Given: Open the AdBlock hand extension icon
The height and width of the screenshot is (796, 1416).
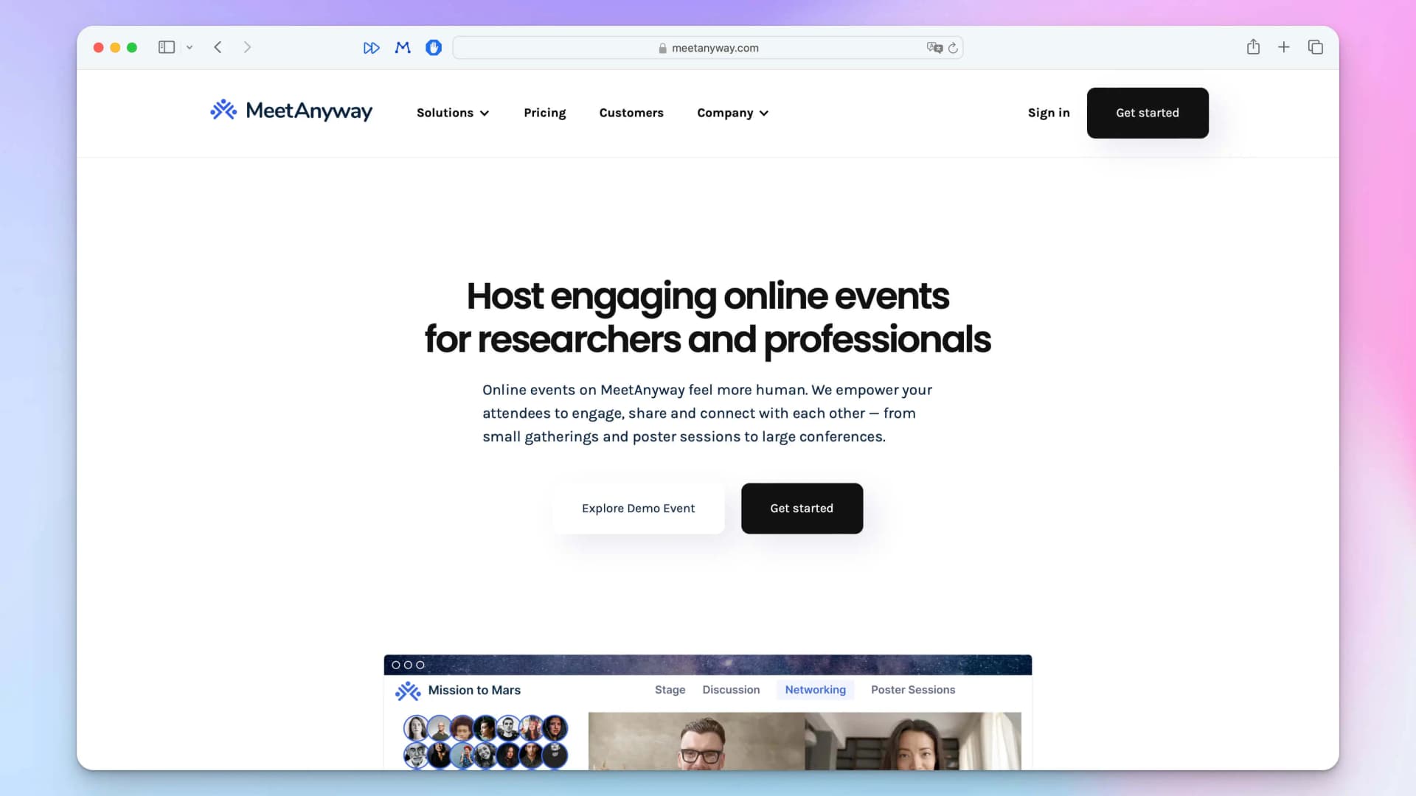Looking at the screenshot, I should [434, 46].
